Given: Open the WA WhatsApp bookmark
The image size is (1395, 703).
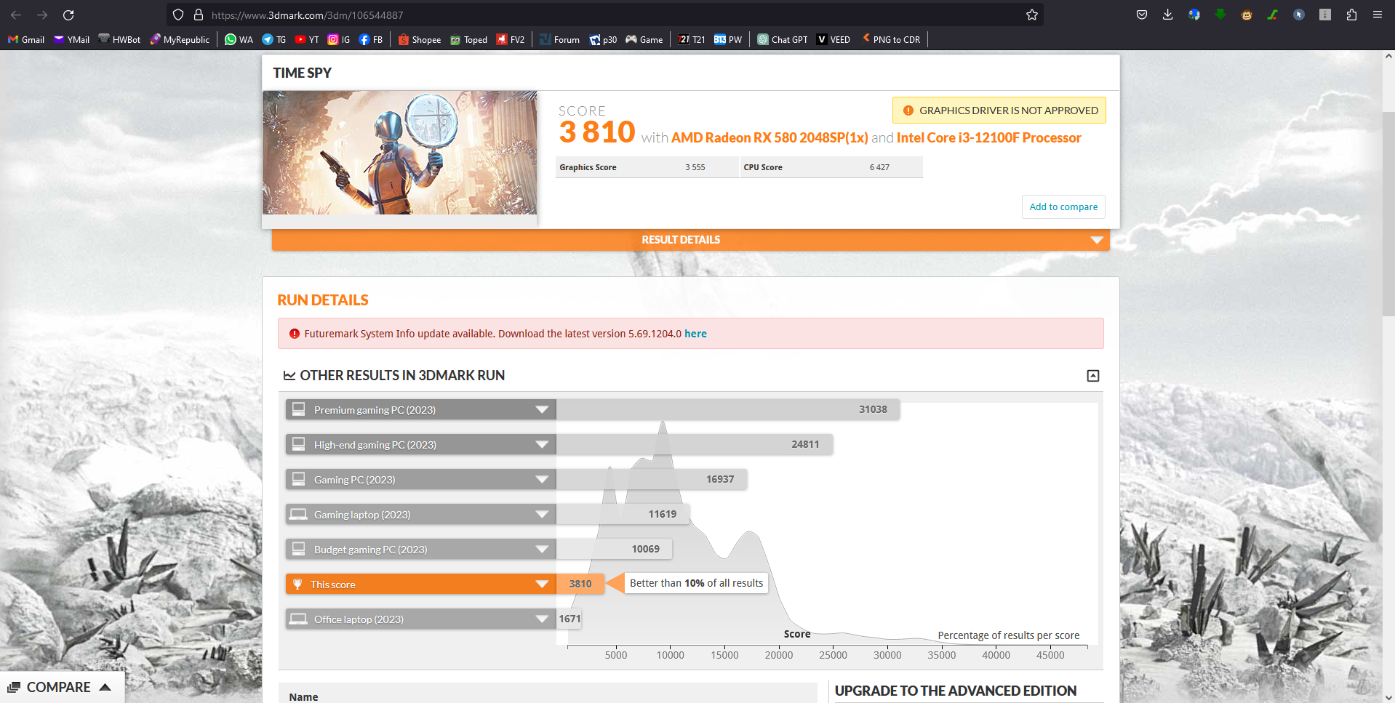Looking at the screenshot, I should point(239,39).
